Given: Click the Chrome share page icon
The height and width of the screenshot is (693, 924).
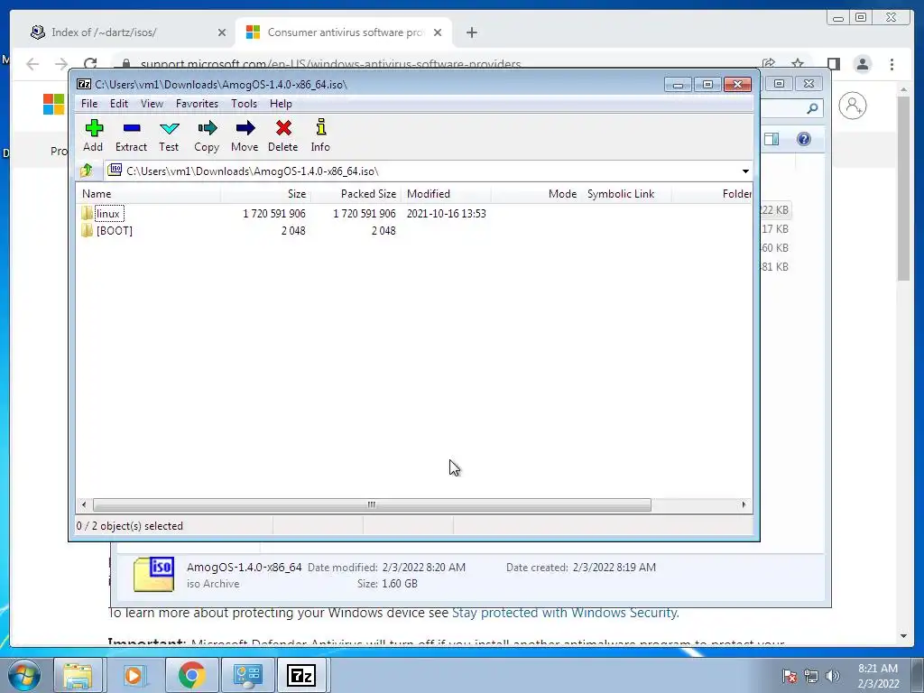Looking at the screenshot, I should tap(769, 64).
